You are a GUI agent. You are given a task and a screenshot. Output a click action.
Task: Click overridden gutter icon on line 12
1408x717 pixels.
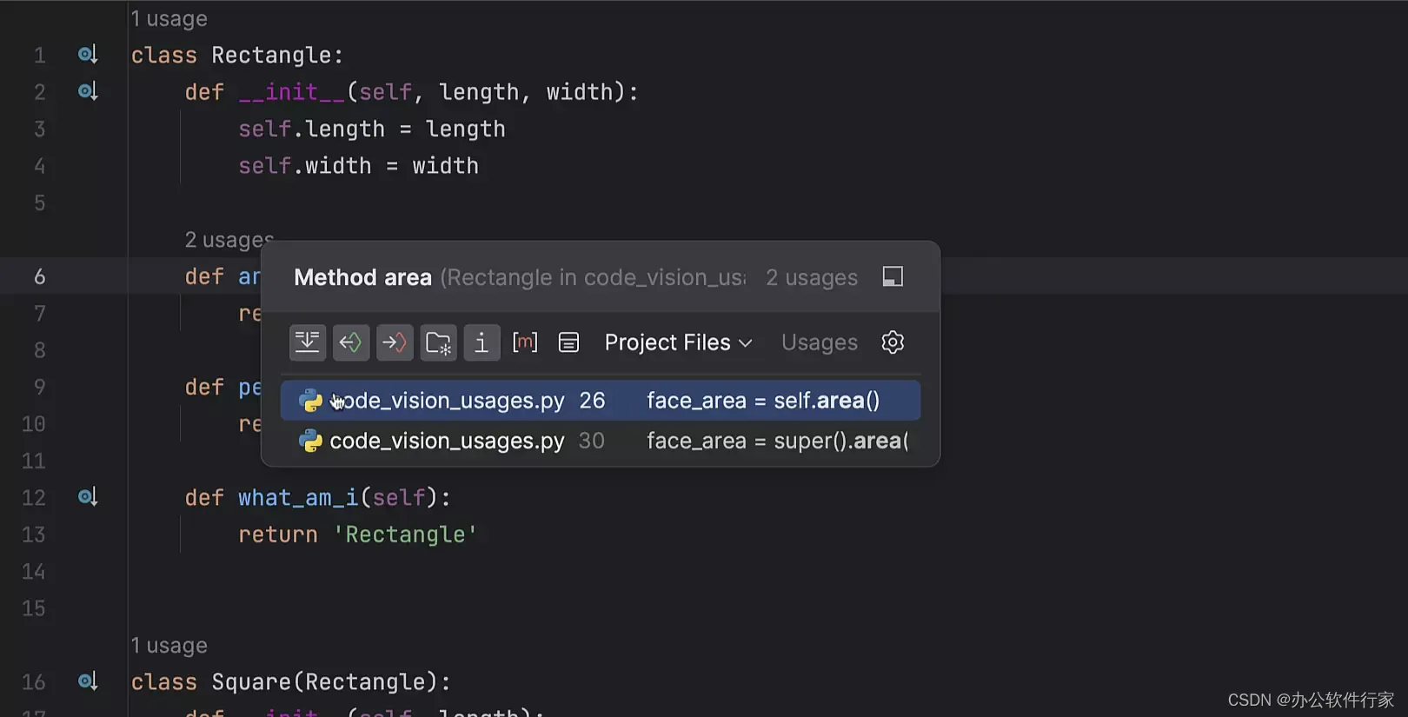87,497
